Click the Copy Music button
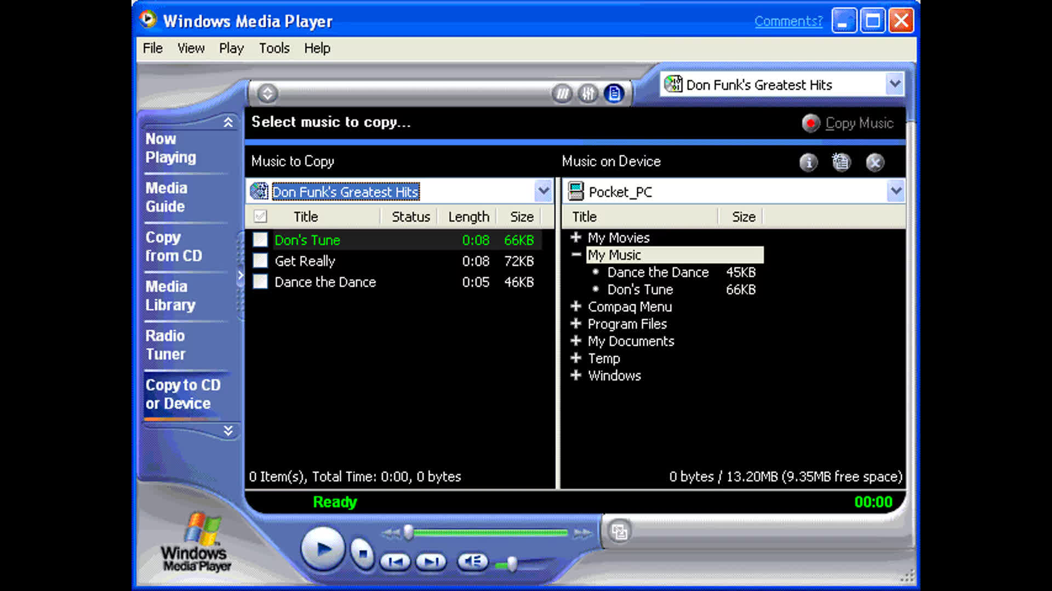The height and width of the screenshot is (591, 1052). (x=848, y=123)
